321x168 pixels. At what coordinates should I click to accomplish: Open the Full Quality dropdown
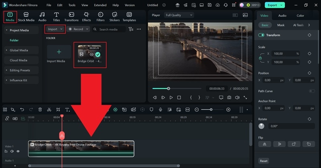click(179, 15)
